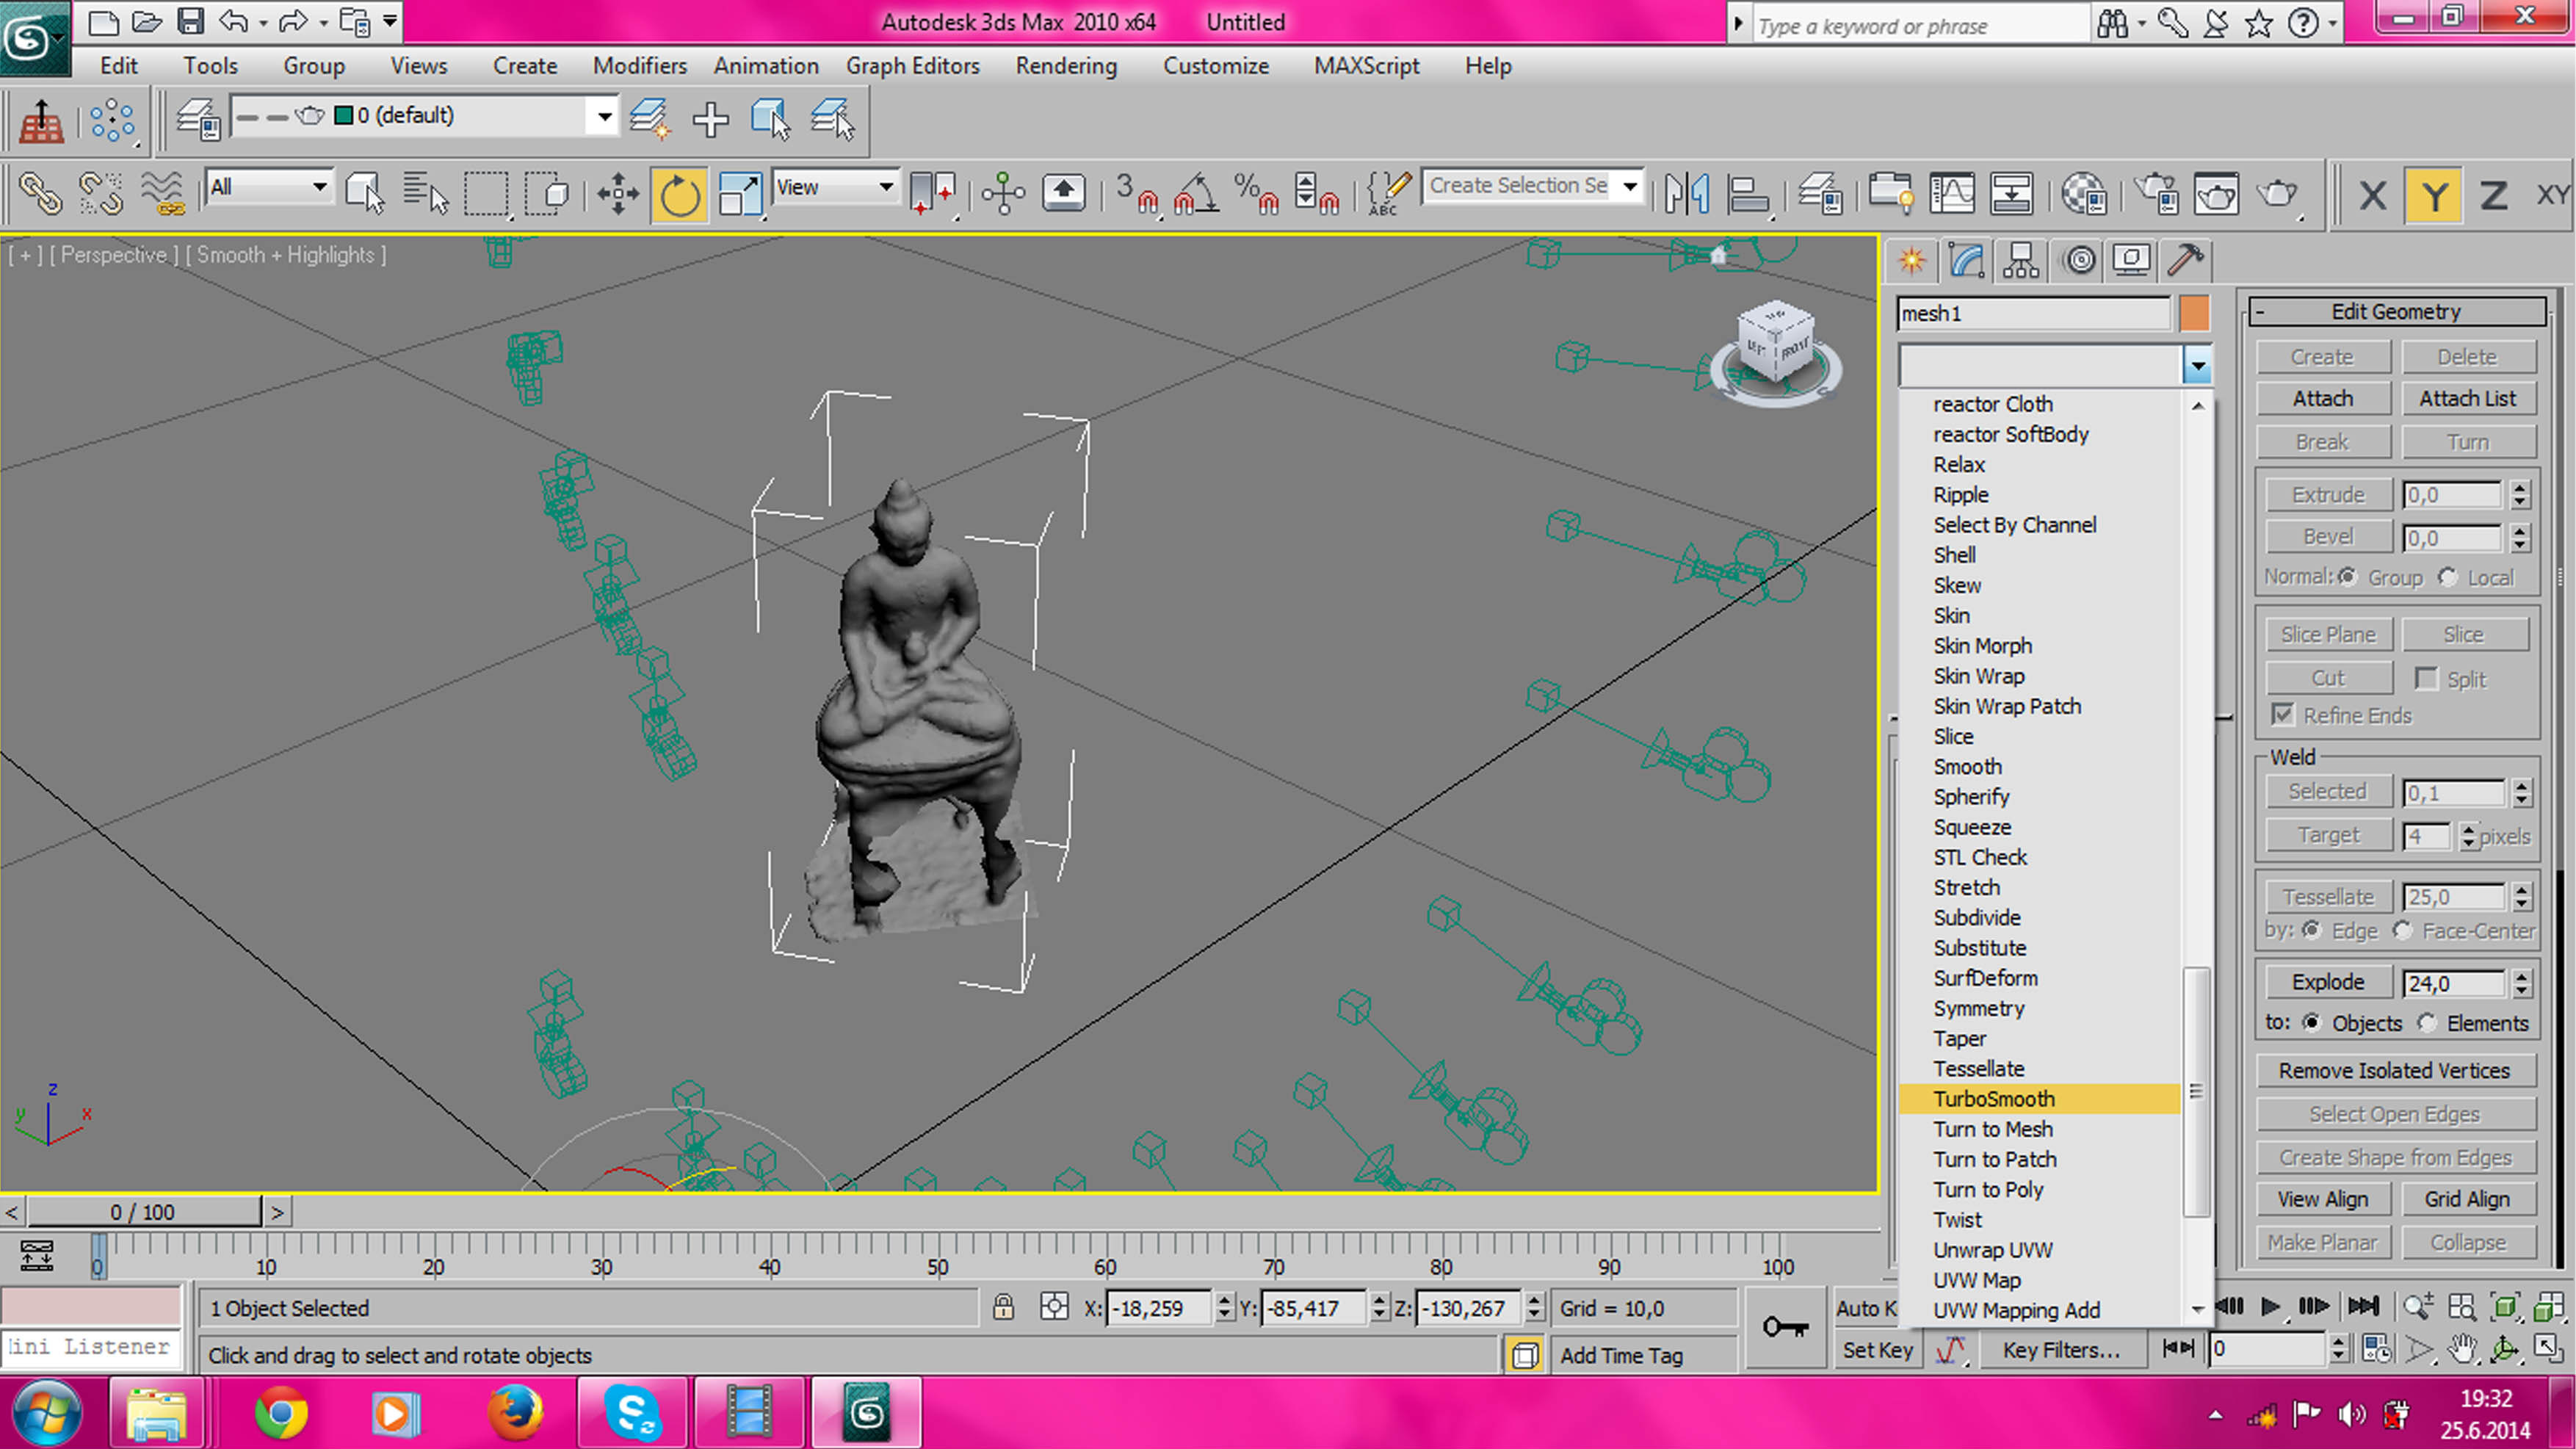Image resolution: width=2576 pixels, height=1449 pixels.
Task: Choose Face-Center tessellate option
Action: point(2402,930)
